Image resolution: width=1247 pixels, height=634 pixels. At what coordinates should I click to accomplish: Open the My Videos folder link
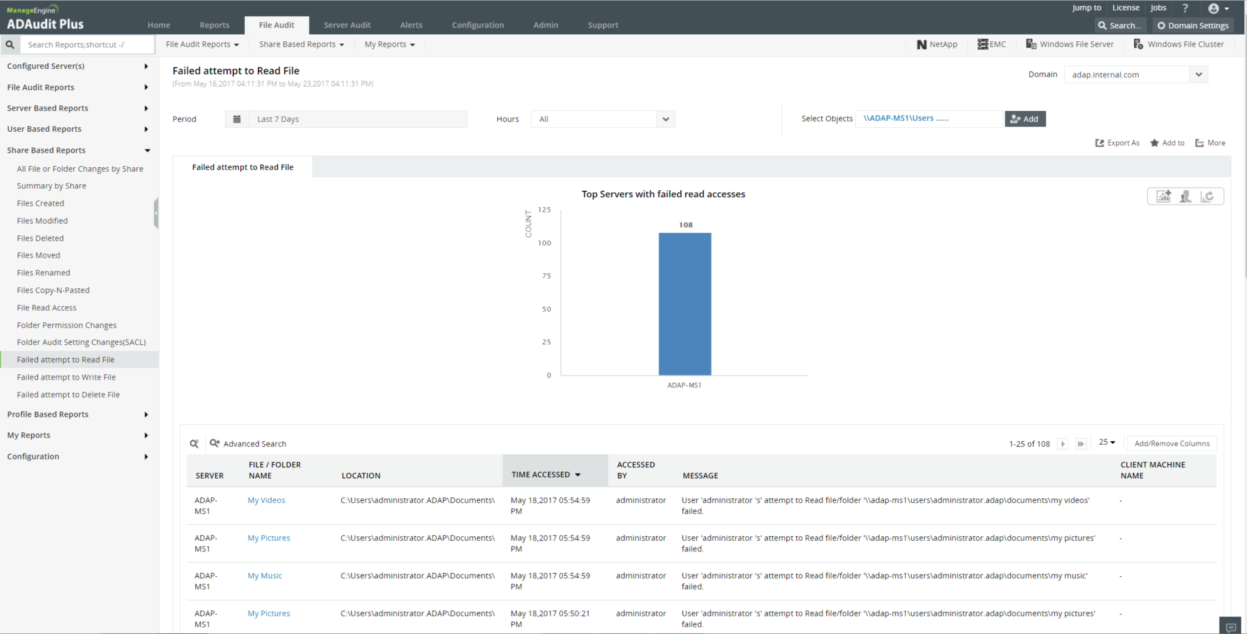point(266,500)
